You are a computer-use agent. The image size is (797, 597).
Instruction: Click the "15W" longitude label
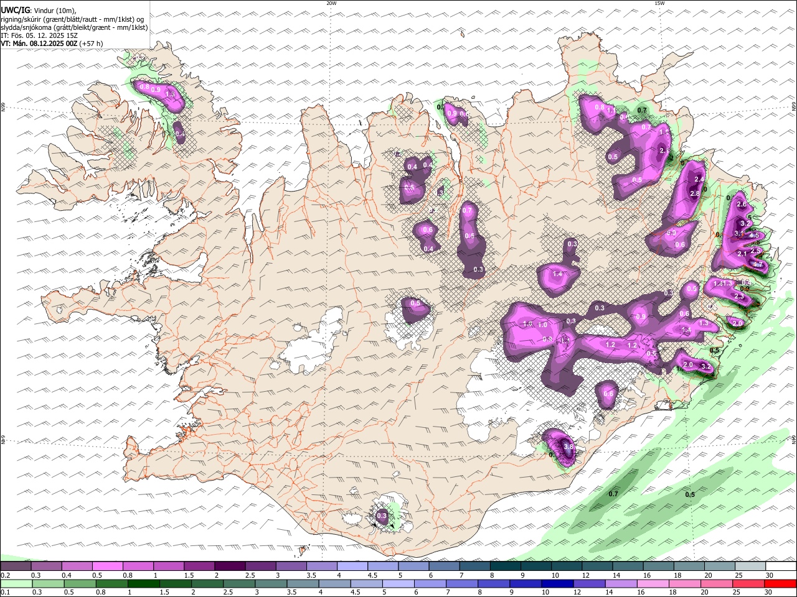point(659,3)
